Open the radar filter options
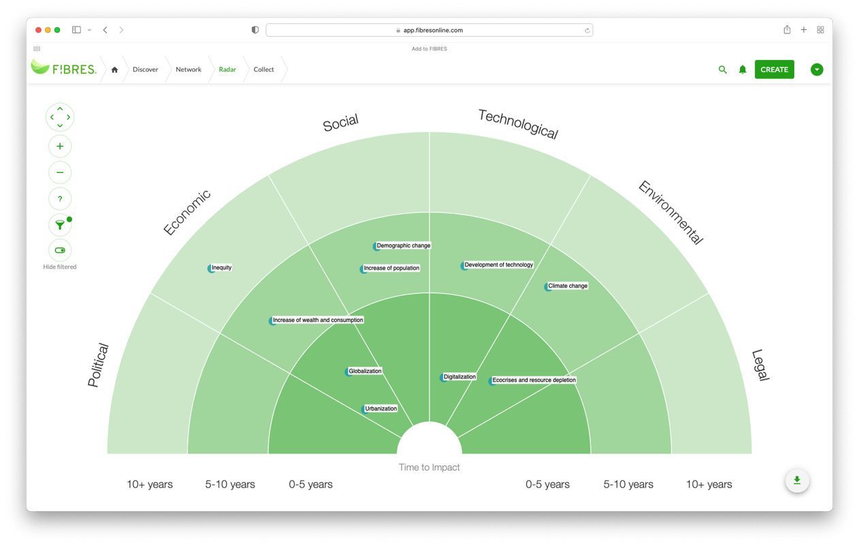The width and height of the screenshot is (859, 546). (x=60, y=225)
